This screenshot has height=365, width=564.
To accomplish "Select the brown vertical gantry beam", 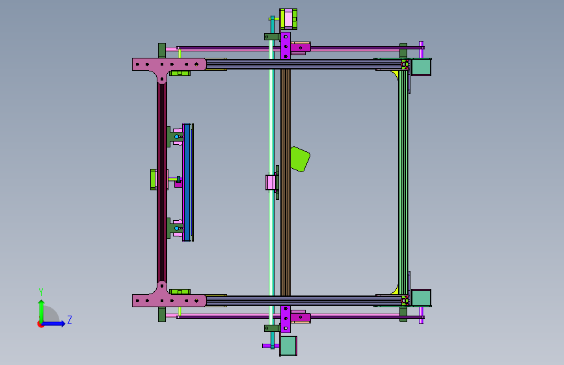I will 286,182.
